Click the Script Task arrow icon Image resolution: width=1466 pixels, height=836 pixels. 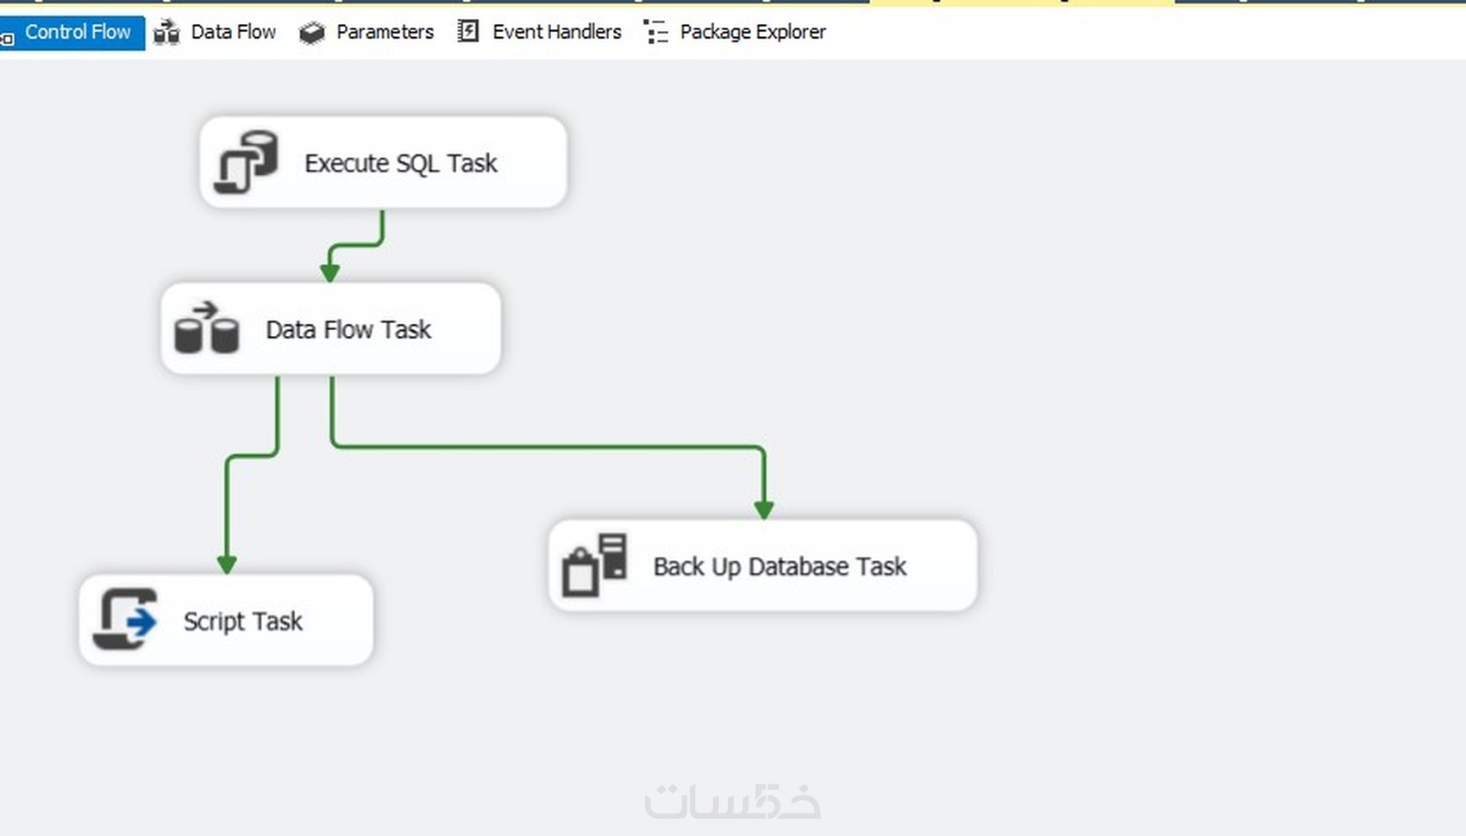tap(126, 619)
